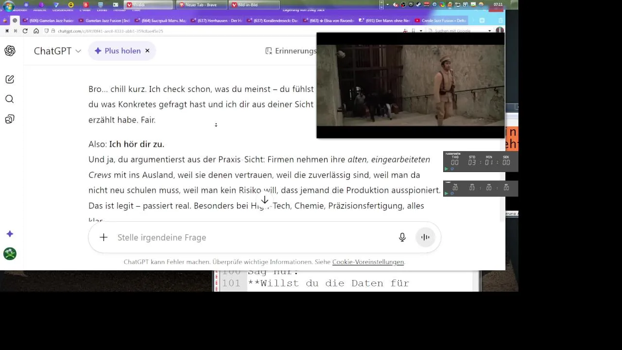Click the plus attach button in the message box
Screen dimensions: 622x350
tap(104, 237)
